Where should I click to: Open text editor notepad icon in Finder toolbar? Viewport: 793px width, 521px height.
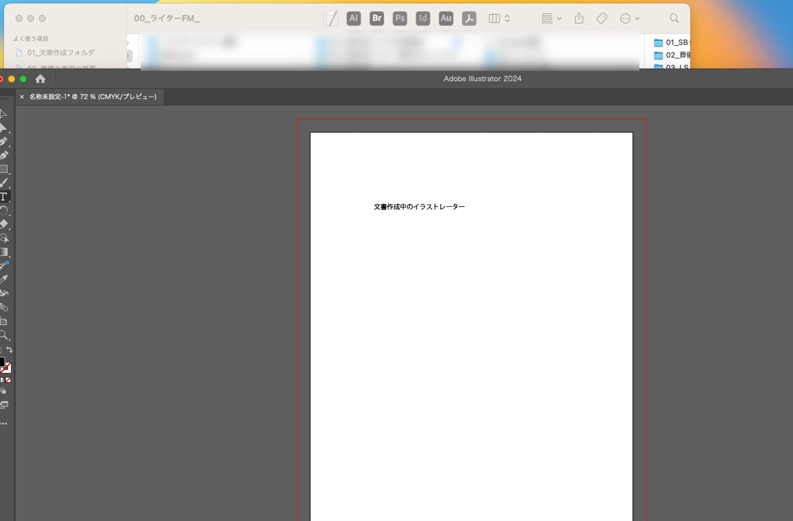[331, 18]
